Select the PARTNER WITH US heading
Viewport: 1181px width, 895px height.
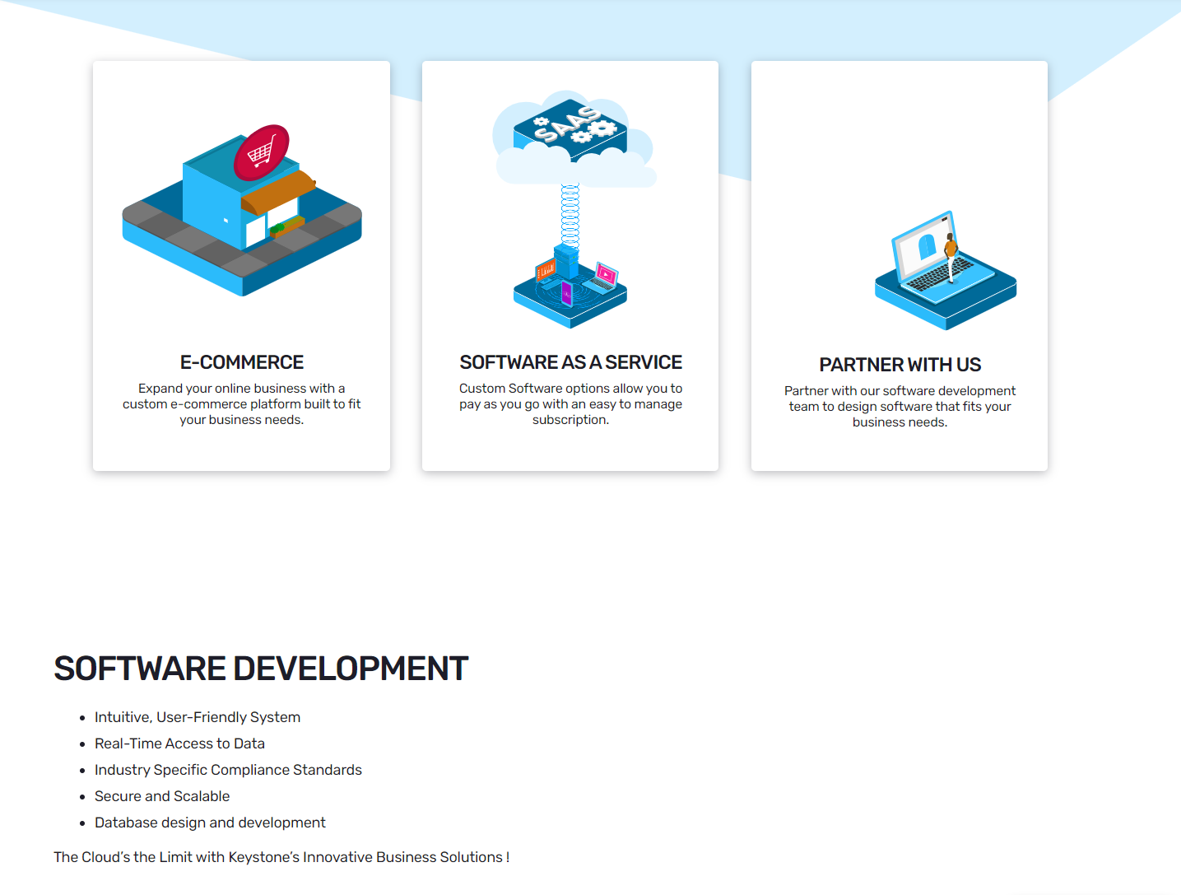[x=900, y=365]
